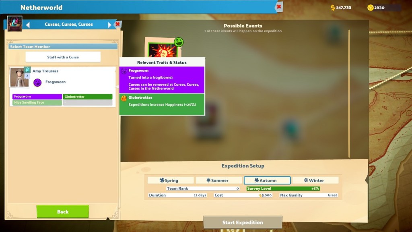Image resolution: width=412 pixels, height=232 pixels.
Task: Select the green Globetrotter trait tag
Action: point(88,97)
